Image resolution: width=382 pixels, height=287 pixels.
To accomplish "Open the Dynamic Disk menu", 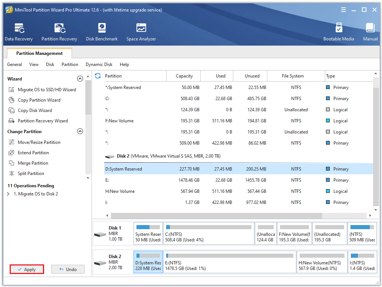I will tap(99, 64).
